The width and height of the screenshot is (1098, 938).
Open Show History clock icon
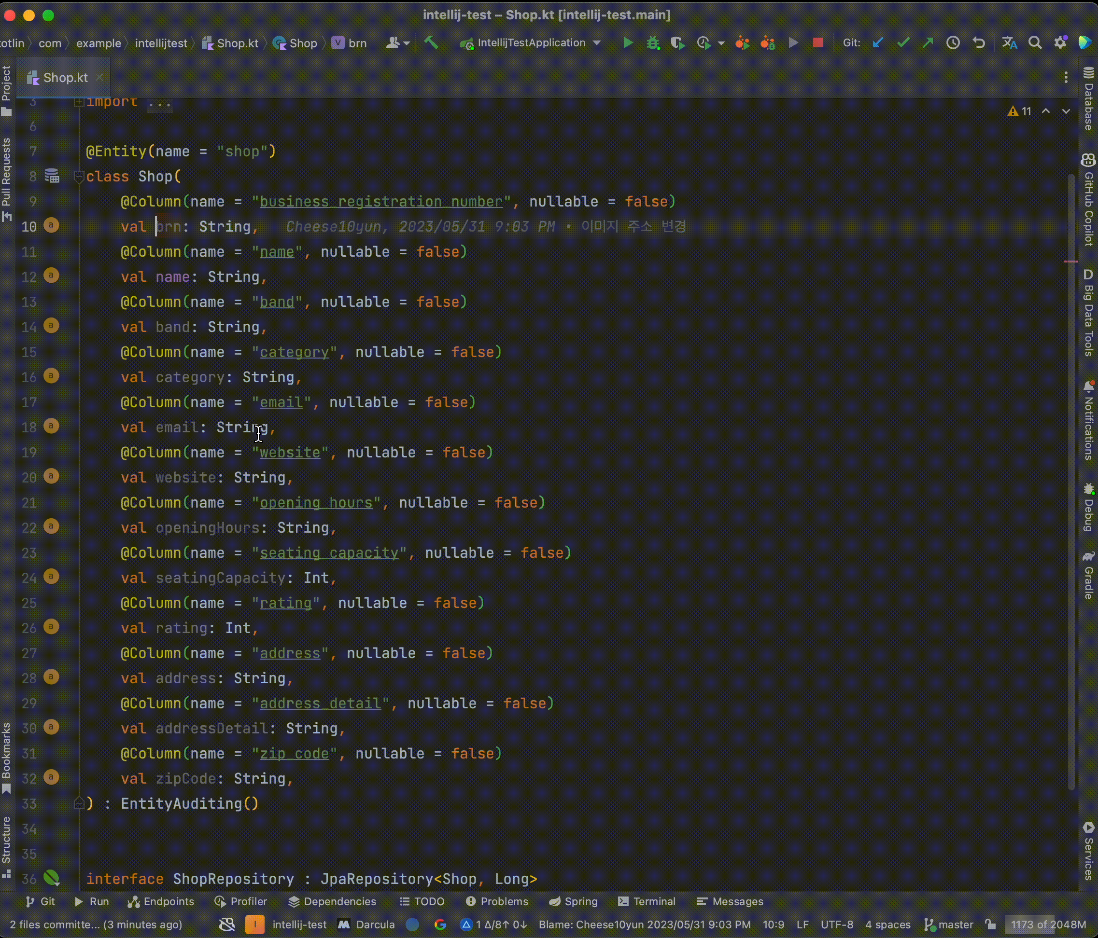[953, 43]
